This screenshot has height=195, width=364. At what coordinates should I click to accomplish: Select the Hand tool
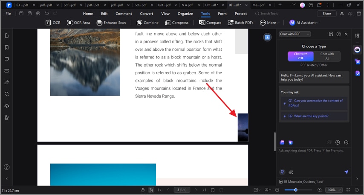143,190
